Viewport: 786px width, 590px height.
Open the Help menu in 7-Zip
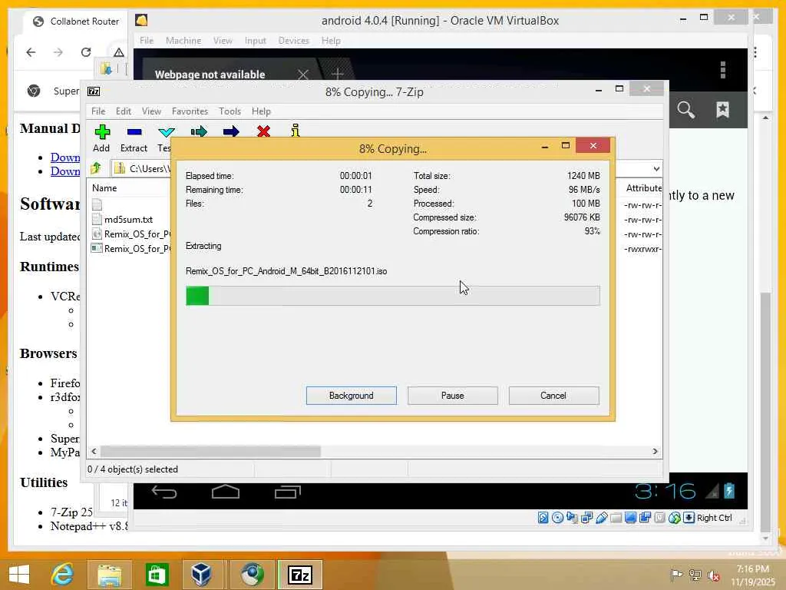(x=261, y=111)
